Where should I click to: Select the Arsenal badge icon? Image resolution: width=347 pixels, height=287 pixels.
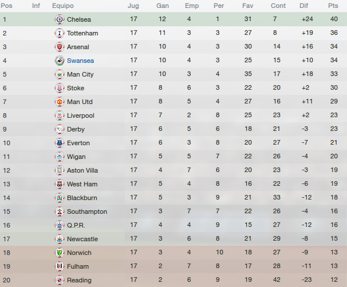tap(60, 47)
